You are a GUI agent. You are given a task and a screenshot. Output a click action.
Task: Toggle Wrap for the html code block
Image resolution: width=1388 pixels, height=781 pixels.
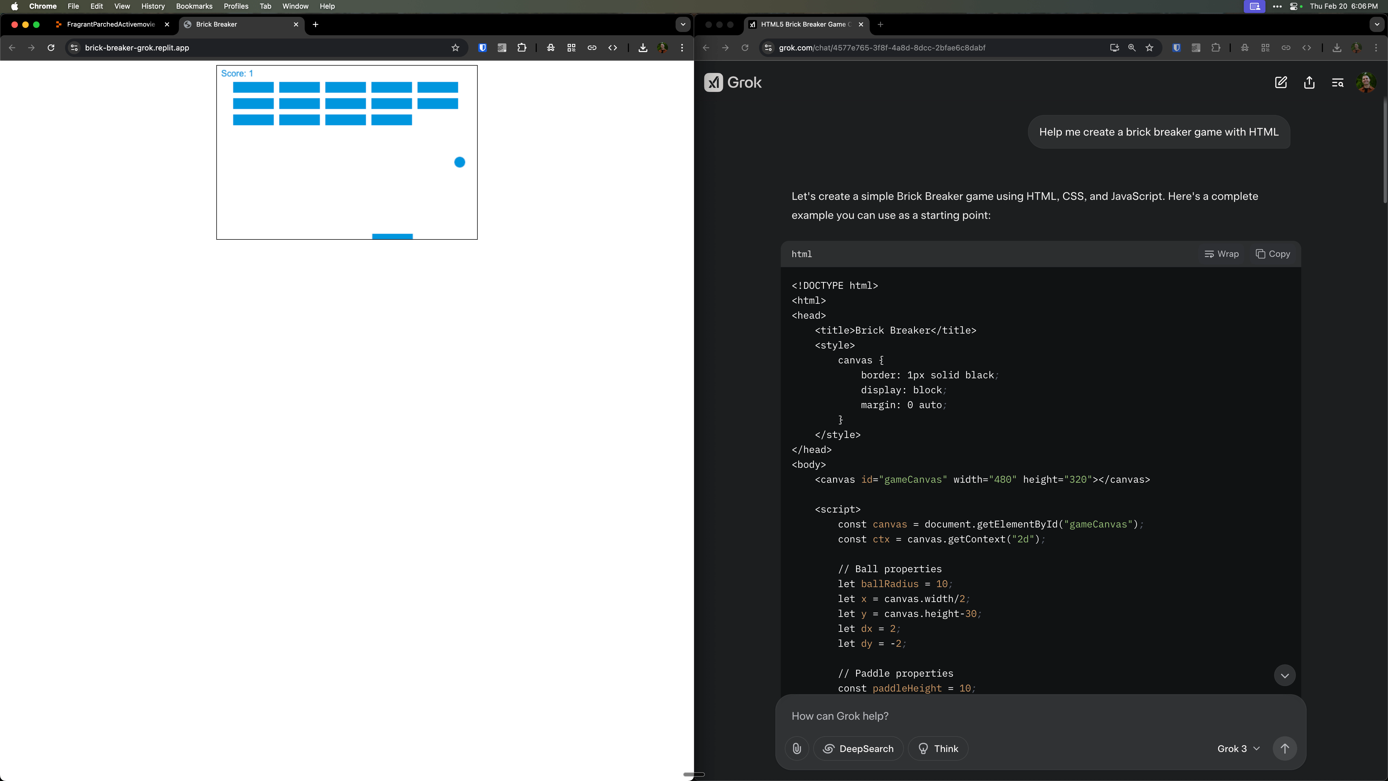[x=1222, y=254]
